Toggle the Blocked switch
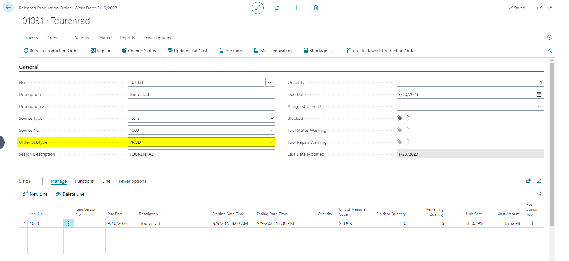 coord(403,118)
